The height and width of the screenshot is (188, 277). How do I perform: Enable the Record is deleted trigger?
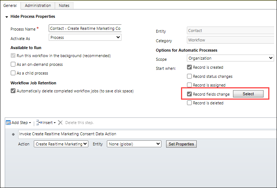pyautogui.click(x=189, y=103)
